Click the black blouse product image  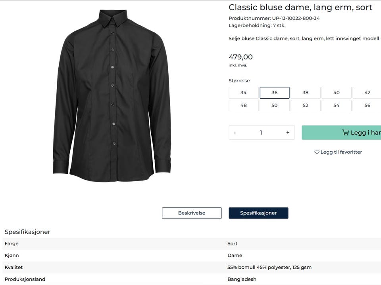click(x=112, y=95)
